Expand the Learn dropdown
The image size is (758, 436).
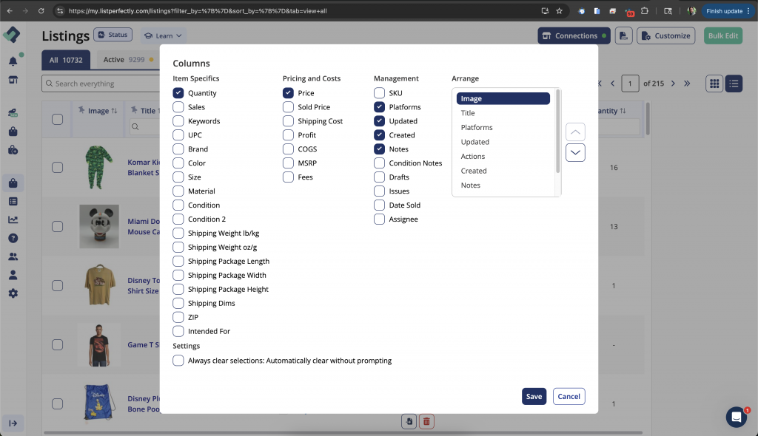click(x=162, y=35)
